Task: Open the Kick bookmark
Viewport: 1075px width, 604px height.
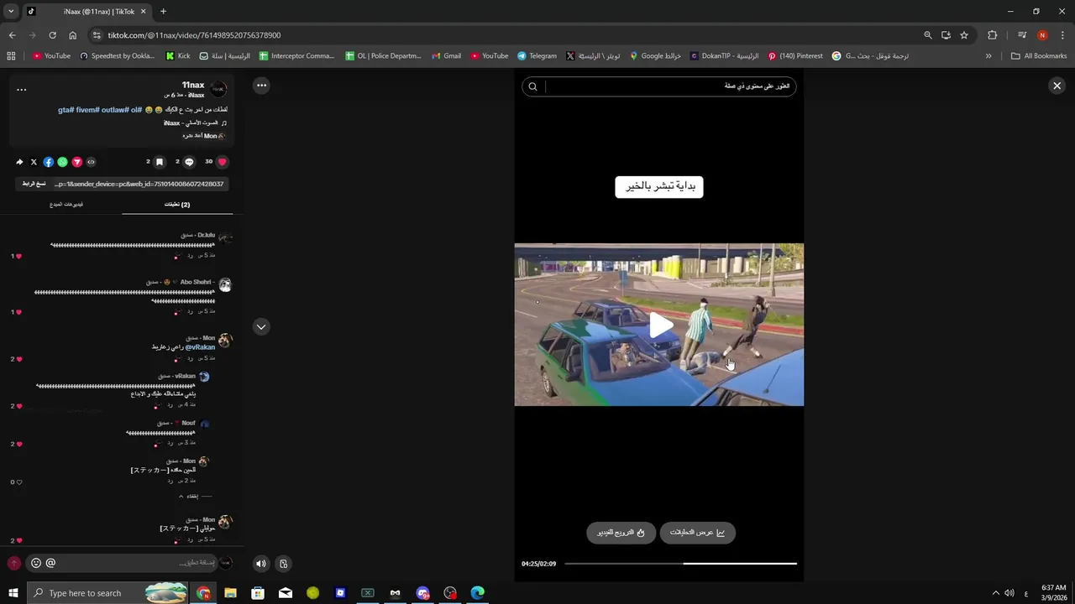Action: pyautogui.click(x=178, y=56)
